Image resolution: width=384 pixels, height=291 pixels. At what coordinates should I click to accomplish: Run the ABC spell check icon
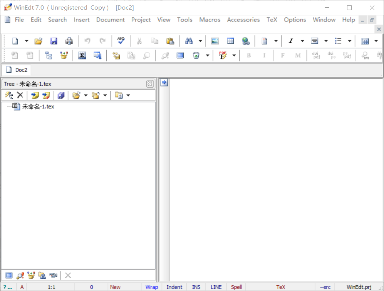point(121,41)
